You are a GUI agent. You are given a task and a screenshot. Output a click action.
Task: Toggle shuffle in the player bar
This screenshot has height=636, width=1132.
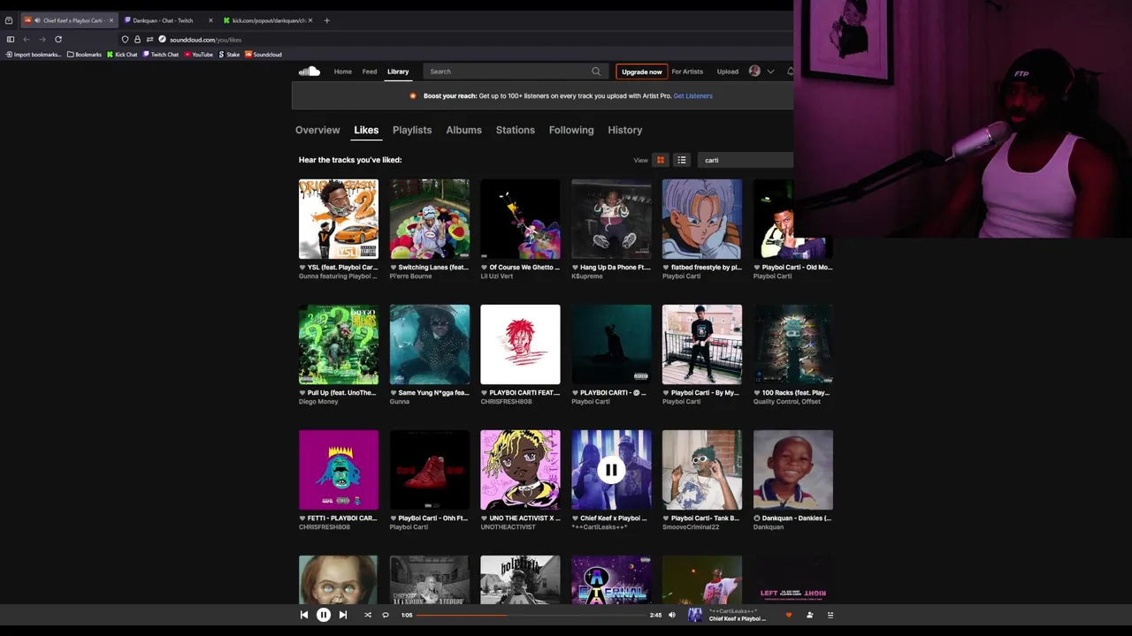pyautogui.click(x=368, y=615)
